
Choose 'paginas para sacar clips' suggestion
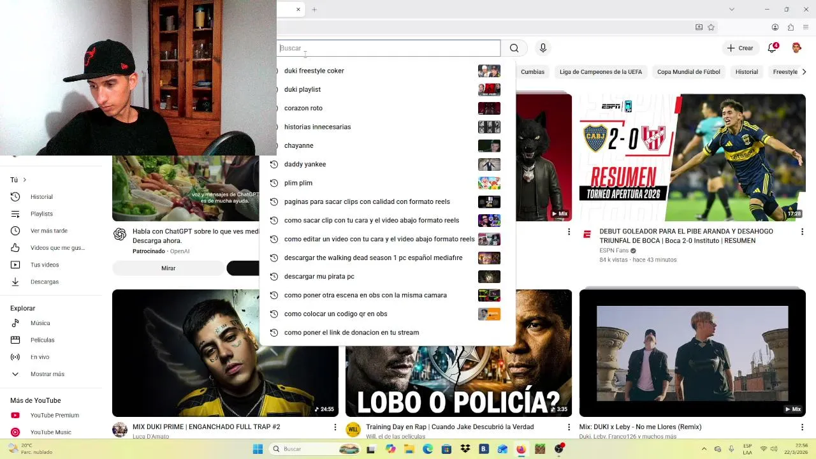click(388, 201)
